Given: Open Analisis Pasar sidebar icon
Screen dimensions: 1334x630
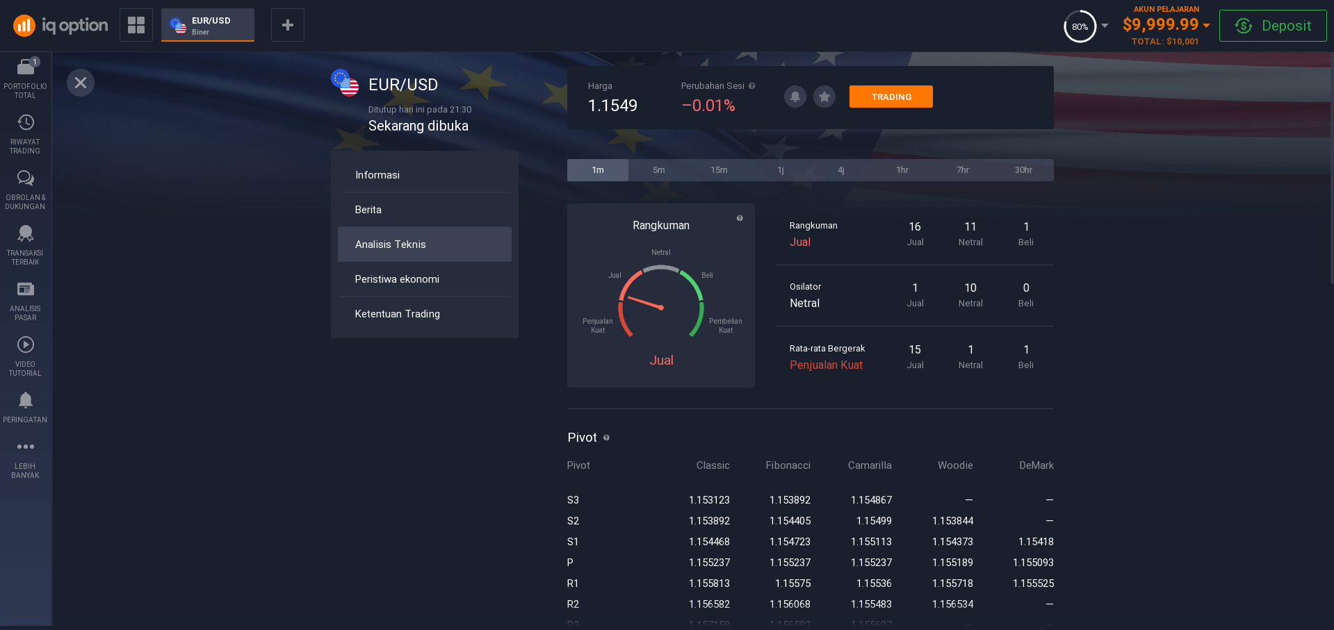Looking at the screenshot, I should [x=25, y=290].
